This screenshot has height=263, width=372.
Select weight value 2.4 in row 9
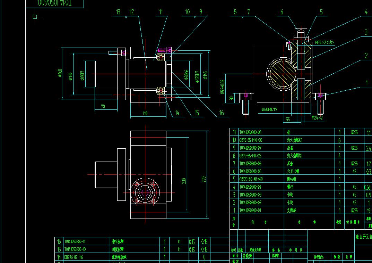pyautogui.click(x=369, y=148)
